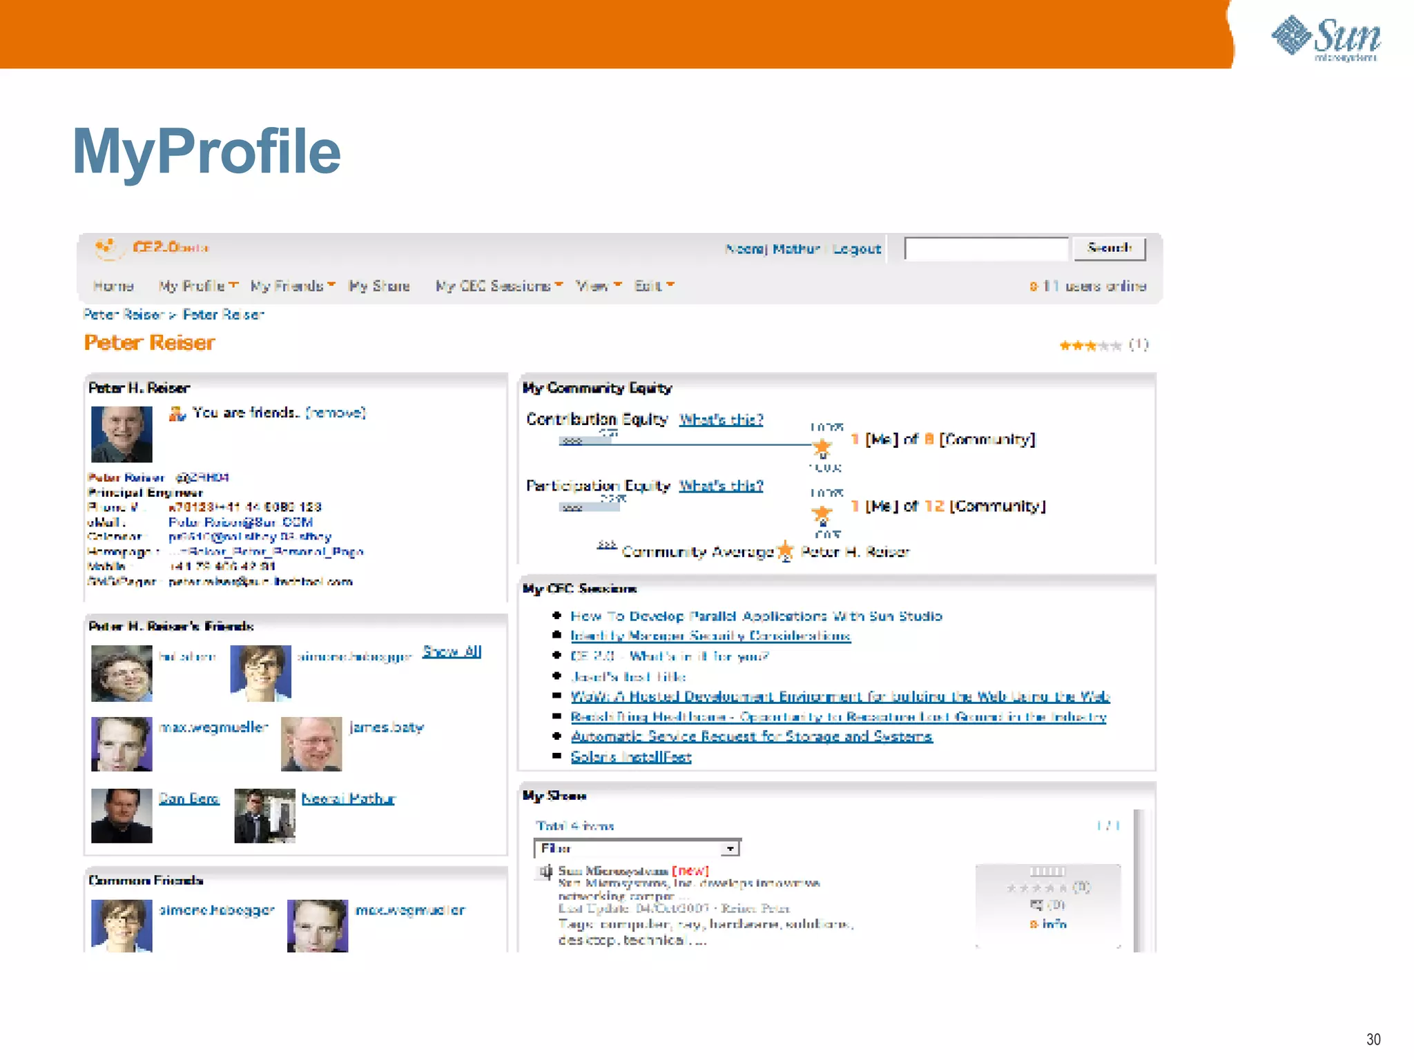Screen dimensions: 1414x1060
Task: Open the 'CE 2.0 - What's in it for you?' session
Action: (670, 656)
